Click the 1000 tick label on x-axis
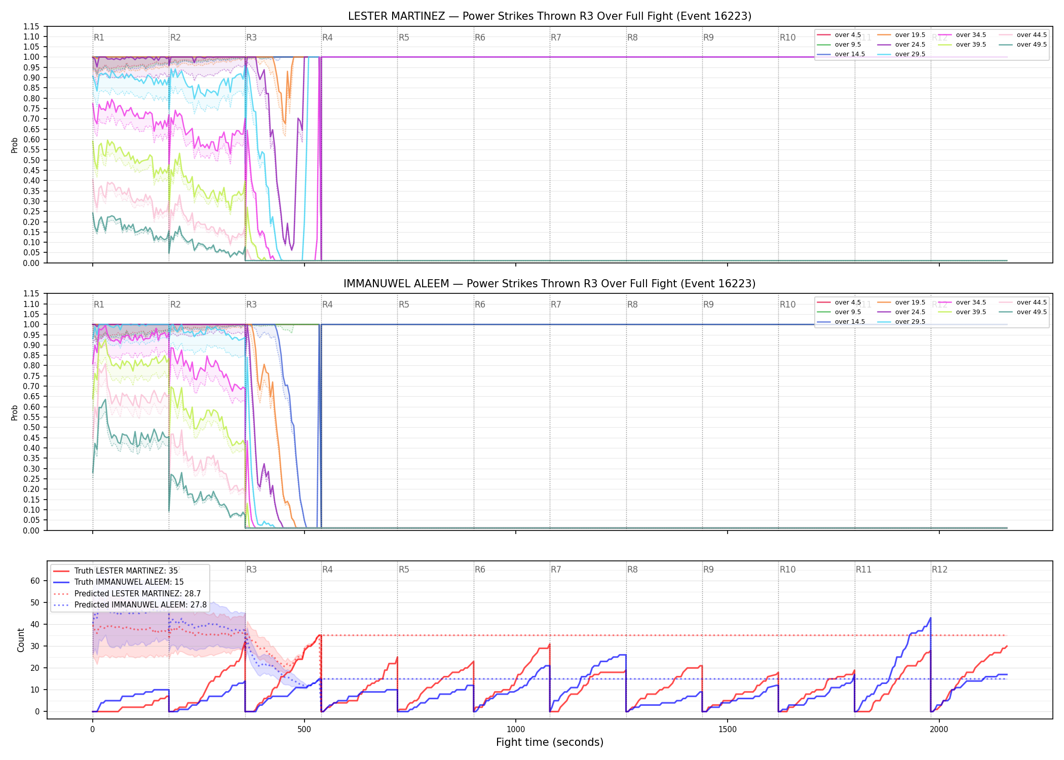 click(x=516, y=730)
